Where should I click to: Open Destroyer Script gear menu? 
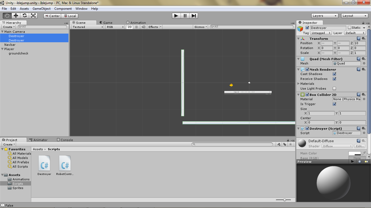click(x=363, y=128)
